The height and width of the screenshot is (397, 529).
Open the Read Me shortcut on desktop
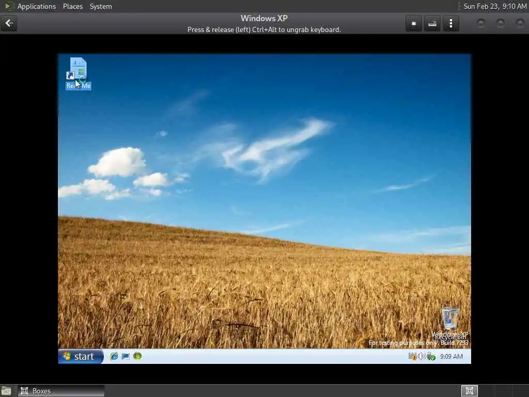pos(79,73)
